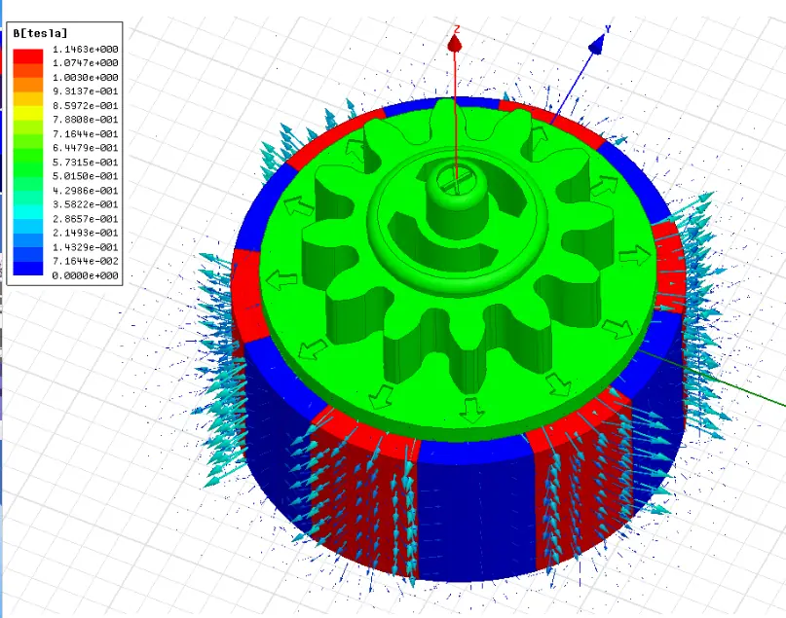The width and height of the screenshot is (786, 618).
Task: Click the red Z axis arrowhead
Action: click(x=455, y=43)
